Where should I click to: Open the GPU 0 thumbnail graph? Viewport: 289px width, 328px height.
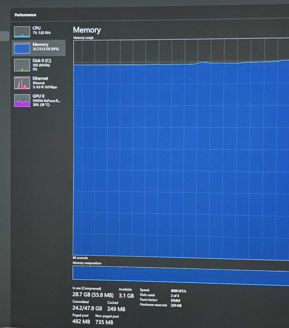click(22, 100)
